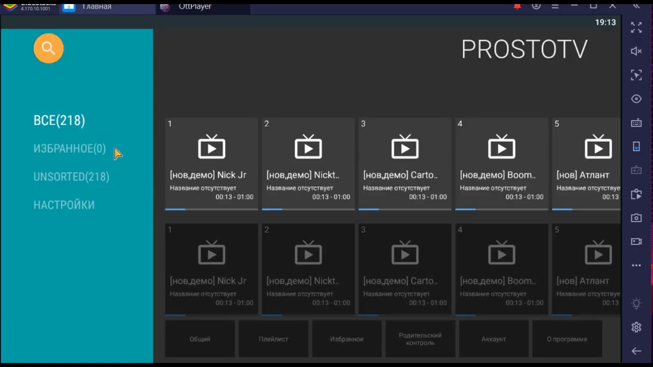Image resolution: width=653 pixels, height=367 pixels.
Task: Open the red notification bell
Action: 517,6
